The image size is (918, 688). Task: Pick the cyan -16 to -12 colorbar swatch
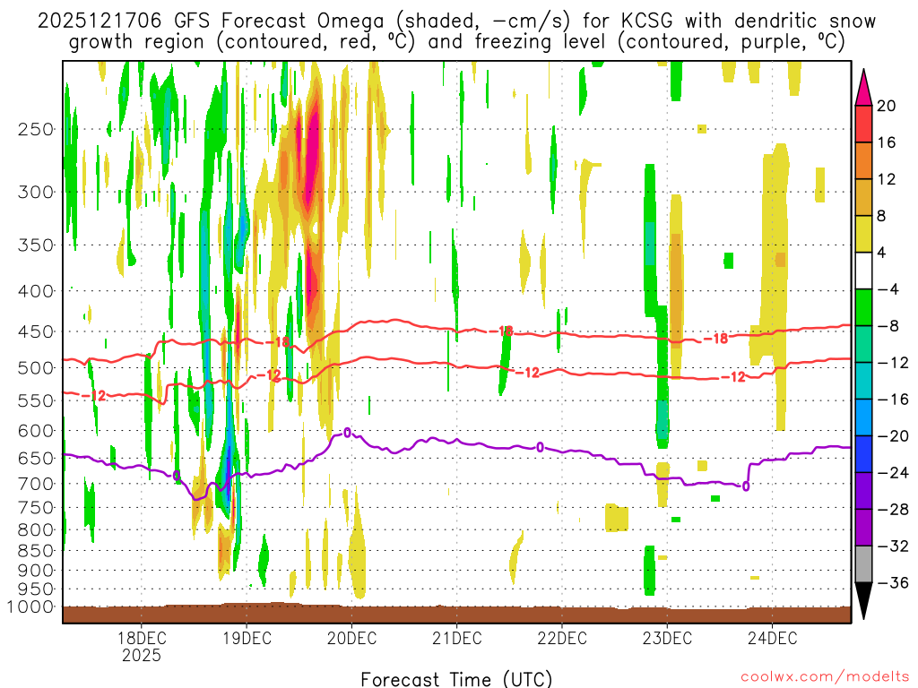863,381
